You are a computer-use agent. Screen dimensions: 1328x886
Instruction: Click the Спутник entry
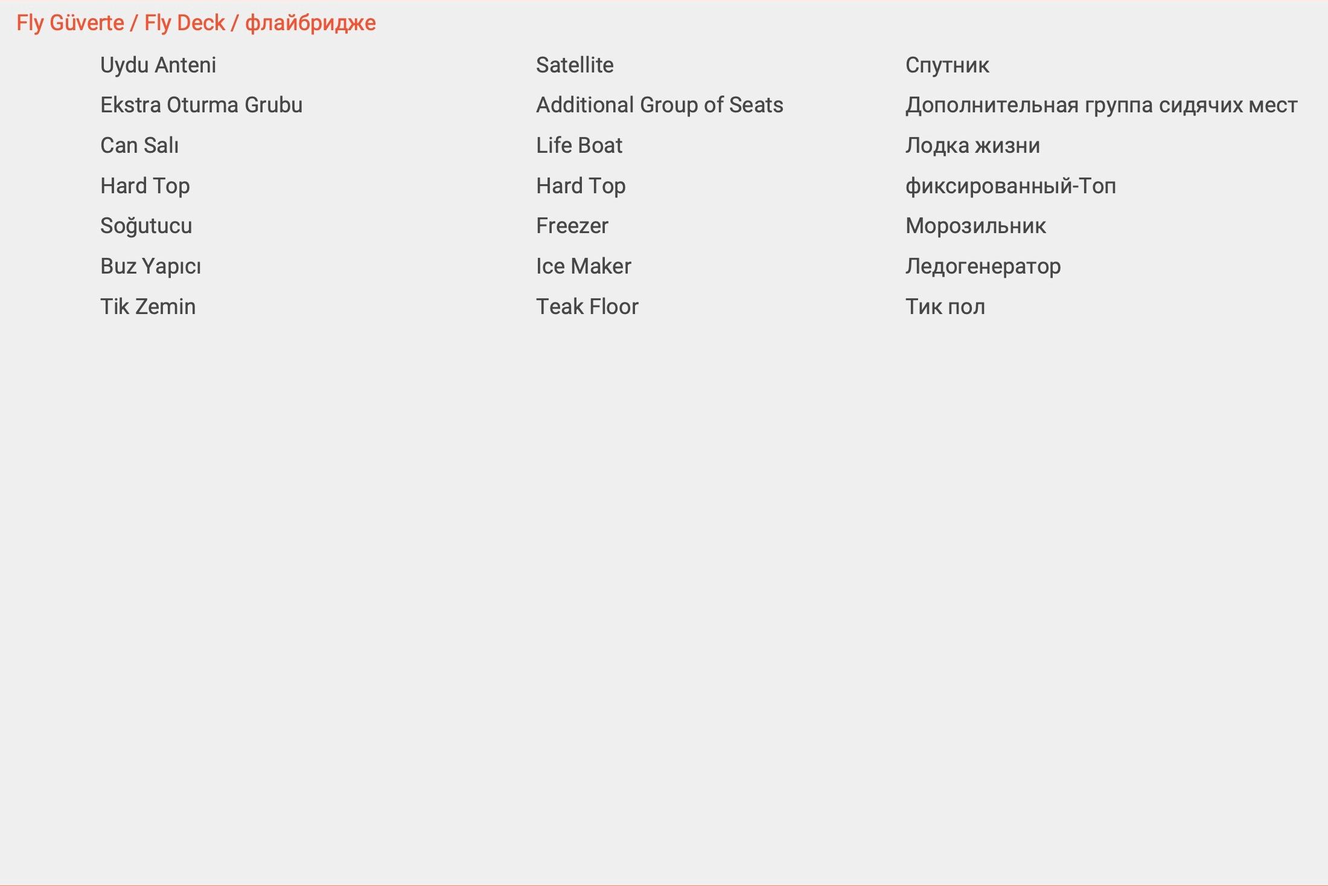point(947,65)
